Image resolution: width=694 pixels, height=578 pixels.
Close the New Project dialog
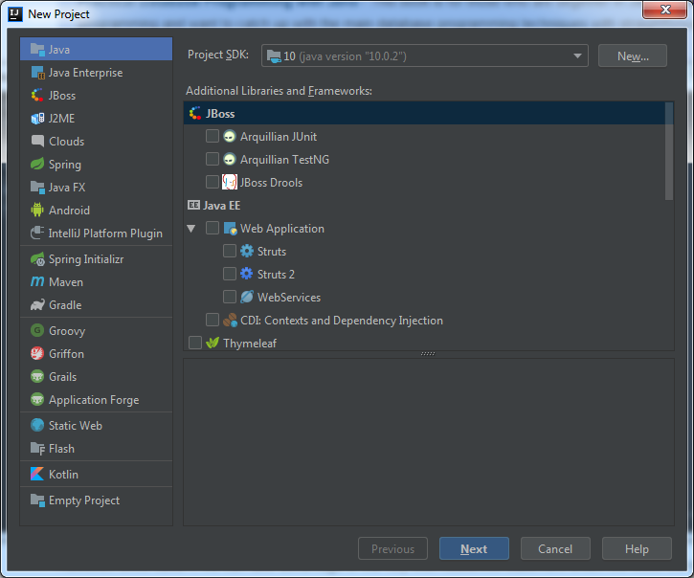coord(665,10)
